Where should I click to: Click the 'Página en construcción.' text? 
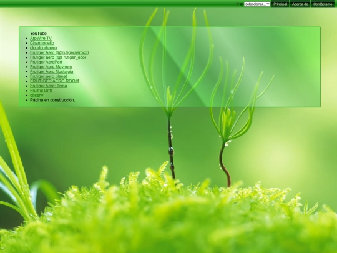[52, 100]
